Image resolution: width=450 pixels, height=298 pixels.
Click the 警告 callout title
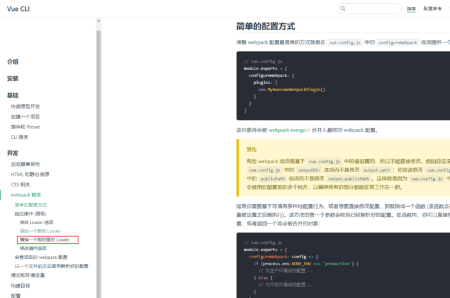point(251,150)
